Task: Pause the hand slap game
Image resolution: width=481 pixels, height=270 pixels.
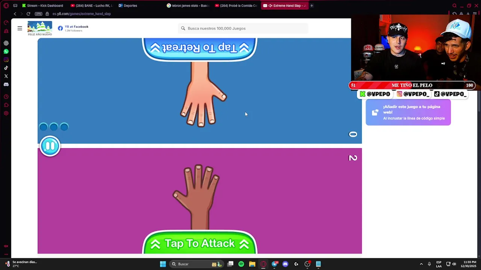Action: (50, 146)
